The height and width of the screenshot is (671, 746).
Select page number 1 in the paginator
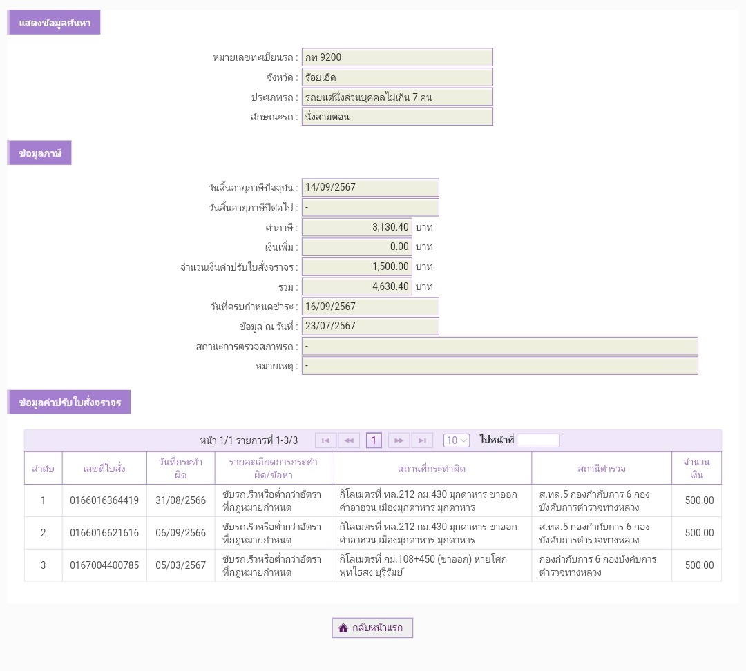coord(374,440)
